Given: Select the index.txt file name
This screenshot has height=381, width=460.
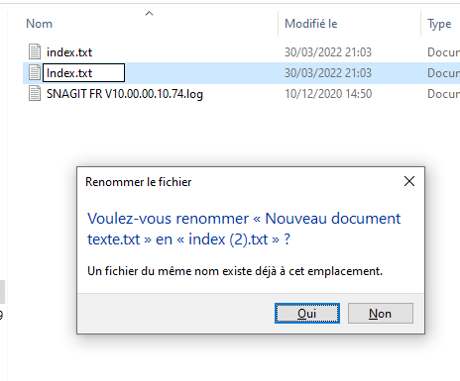Looking at the screenshot, I should click(69, 52).
